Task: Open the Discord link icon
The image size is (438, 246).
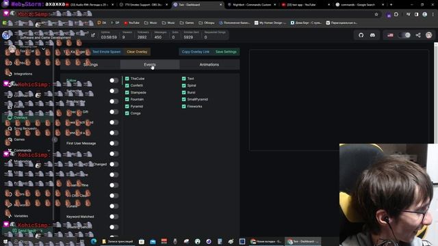Action: 372,35
